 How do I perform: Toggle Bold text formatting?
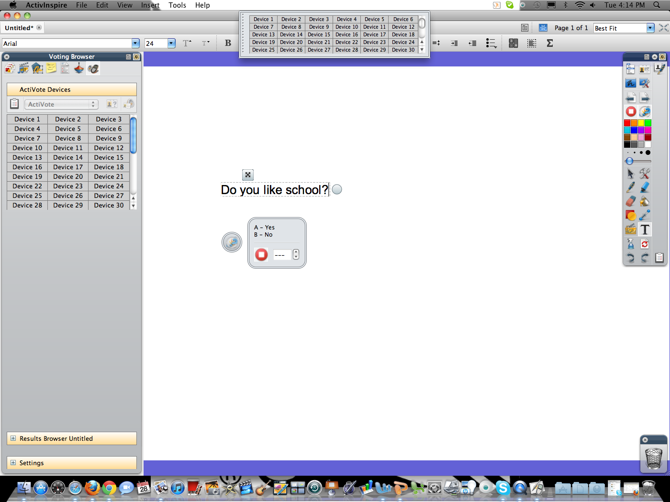228,43
